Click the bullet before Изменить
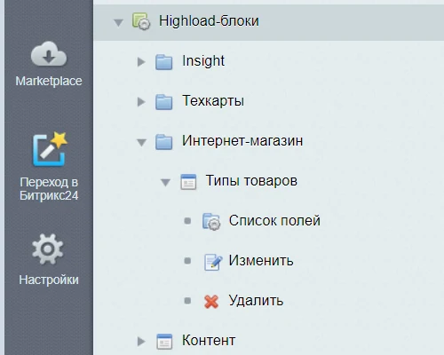The image size is (444, 355). tap(187, 261)
